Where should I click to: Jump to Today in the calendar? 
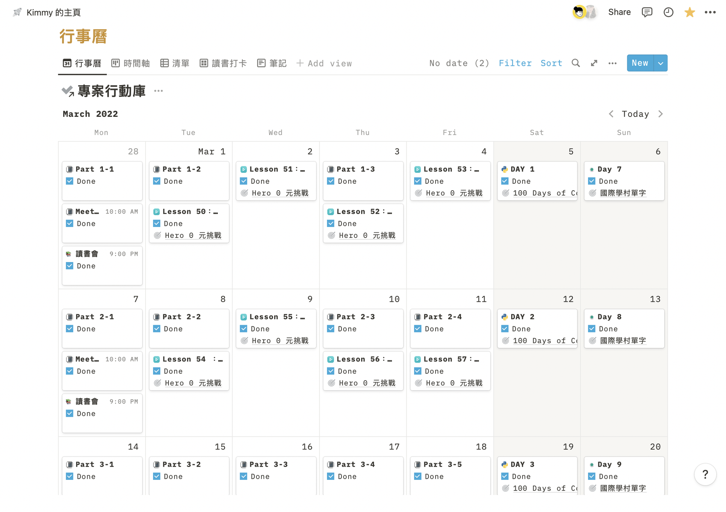point(635,114)
